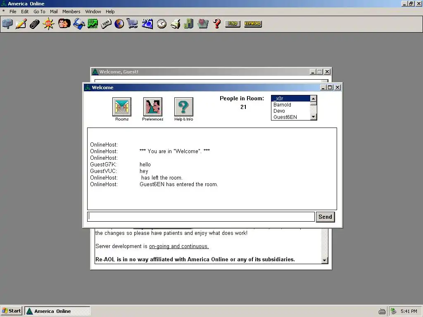Click the people list scroll-down arrow
The image size is (423, 317).
313,117
